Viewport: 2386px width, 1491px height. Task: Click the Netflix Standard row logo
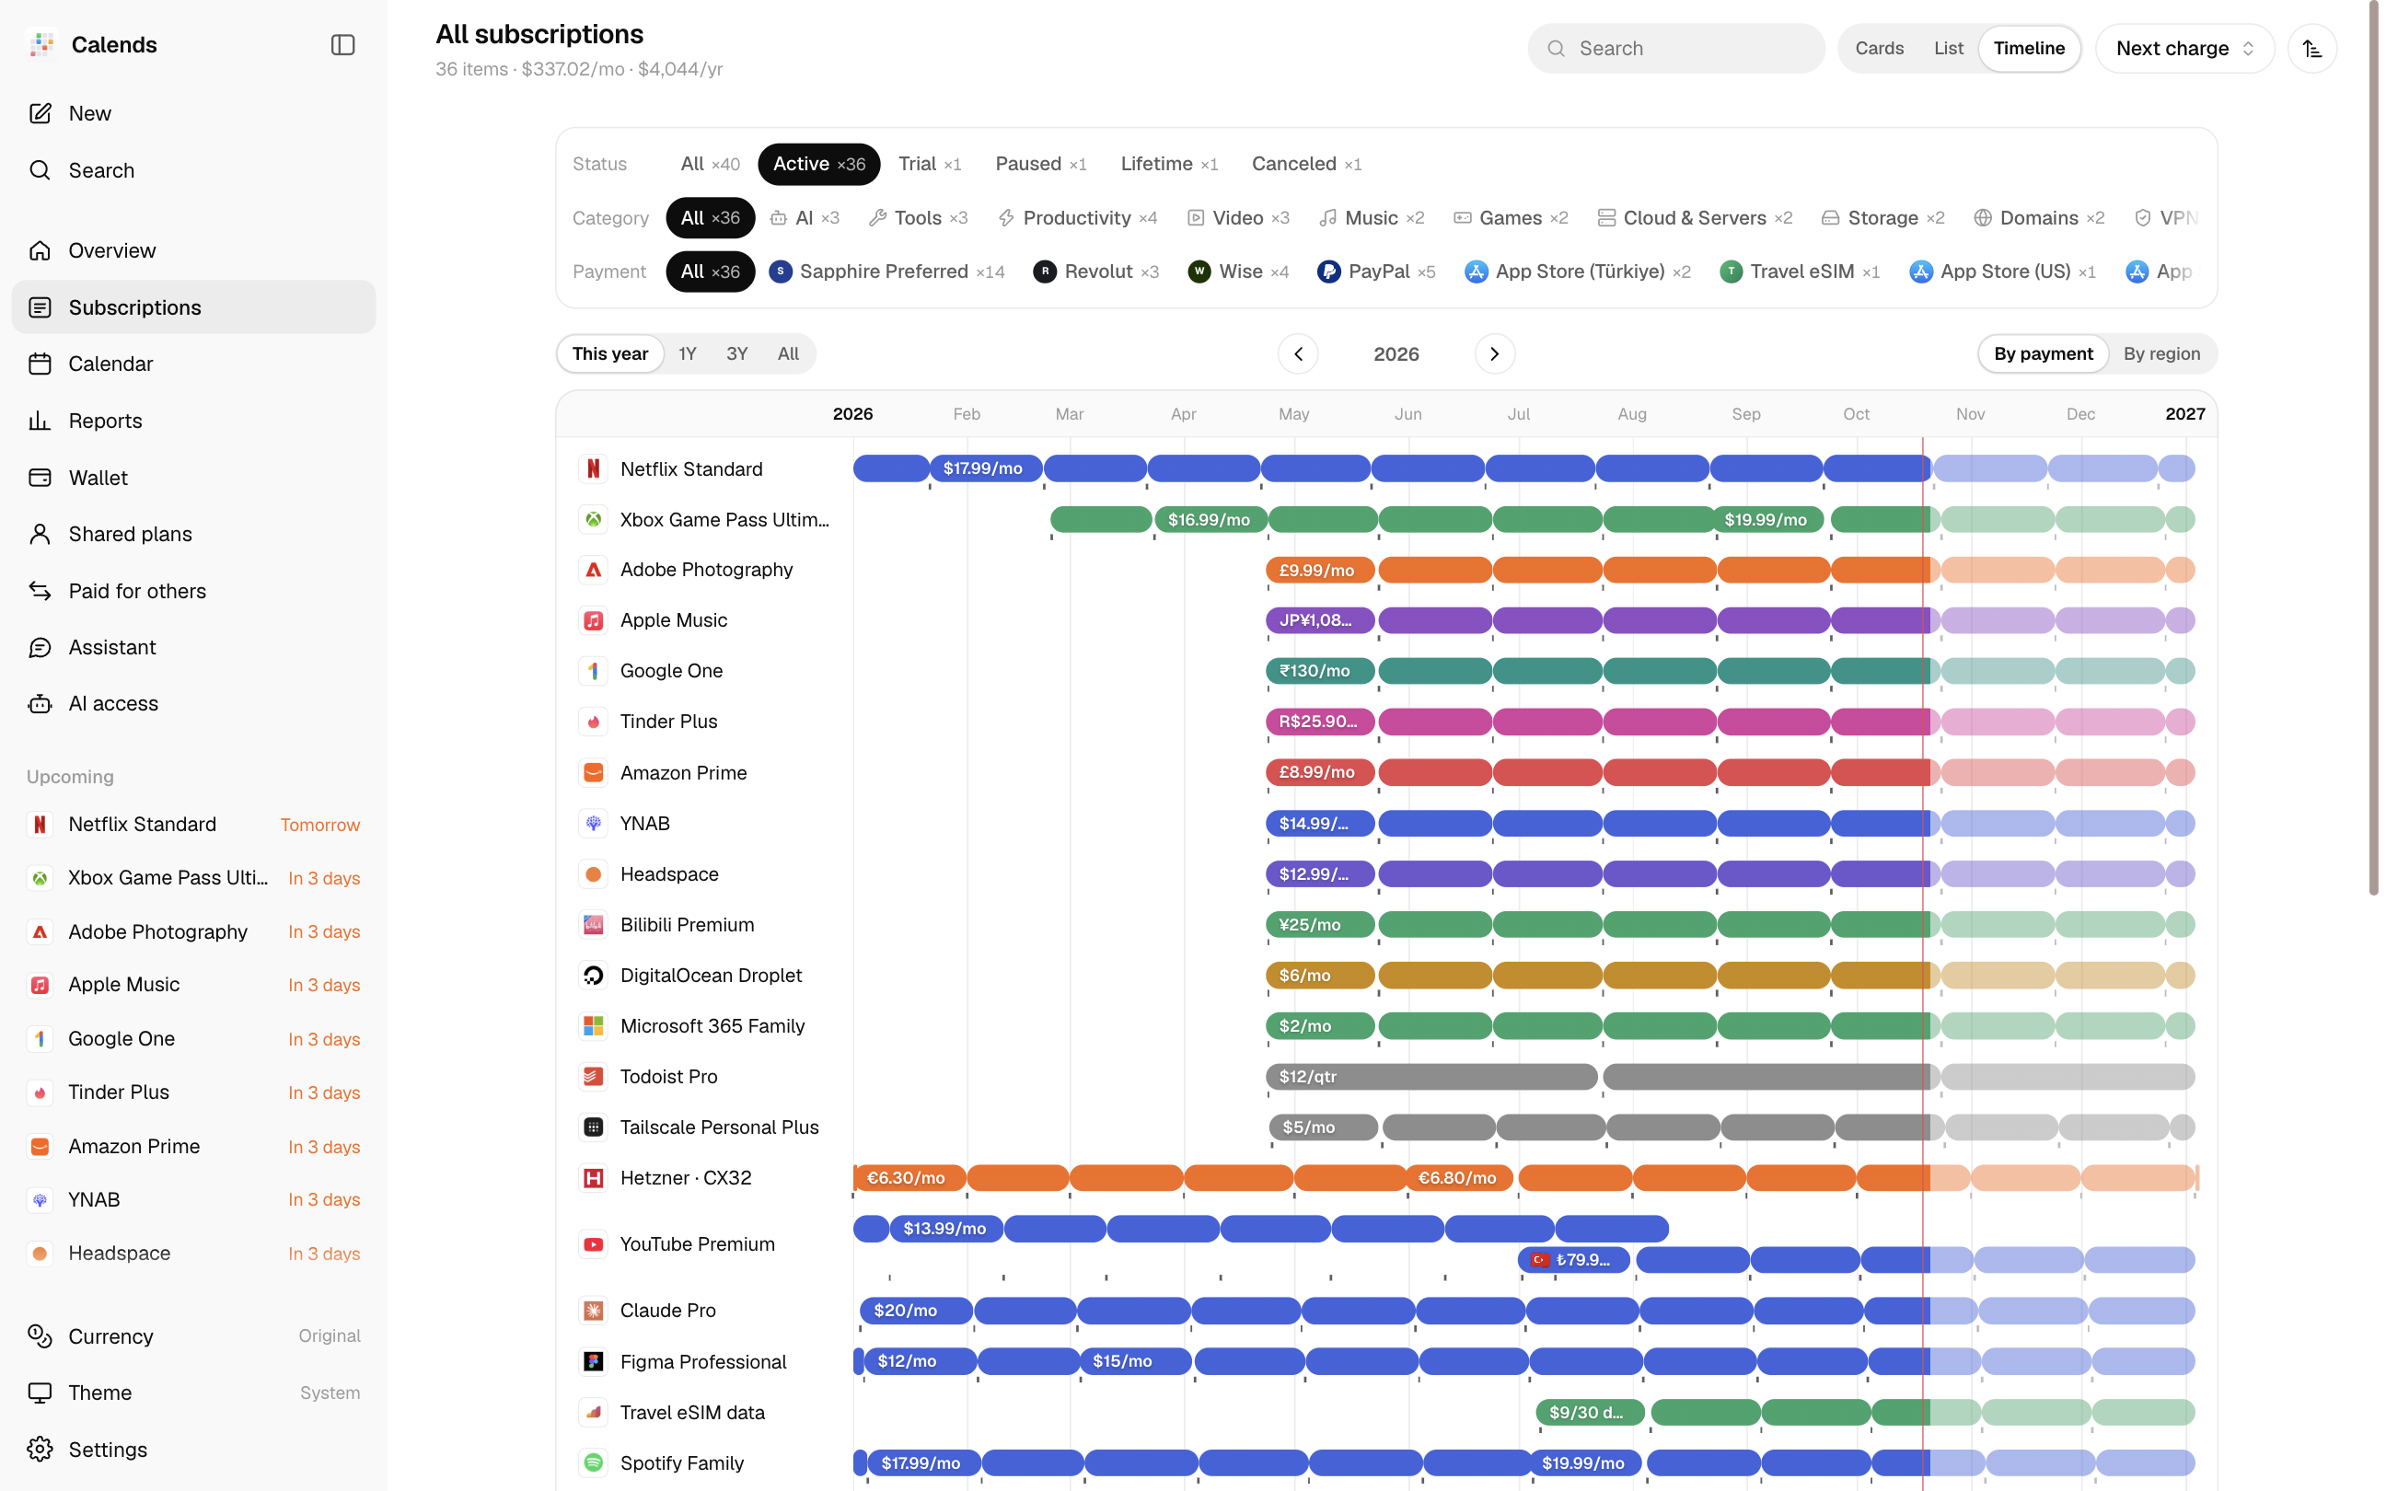[x=594, y=468]
